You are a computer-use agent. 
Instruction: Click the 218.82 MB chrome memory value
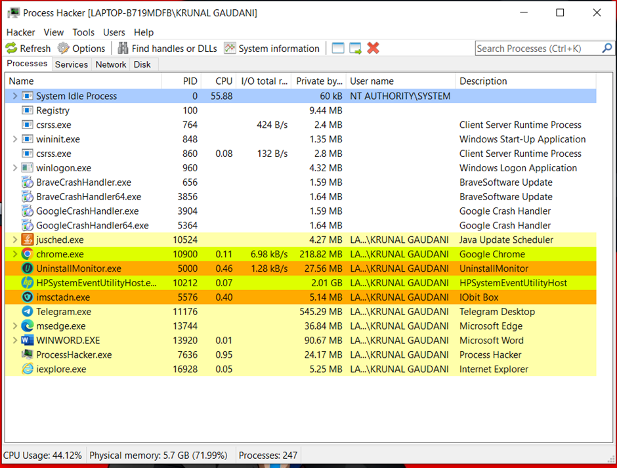click(x=321, y=254)
